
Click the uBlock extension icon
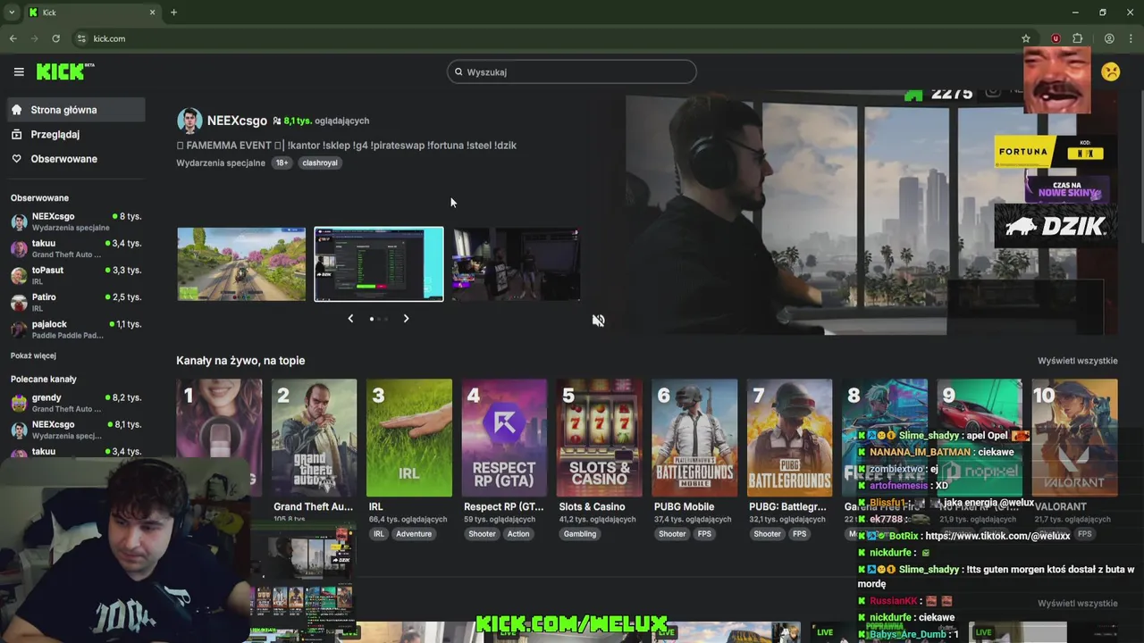click(1056, 38)
